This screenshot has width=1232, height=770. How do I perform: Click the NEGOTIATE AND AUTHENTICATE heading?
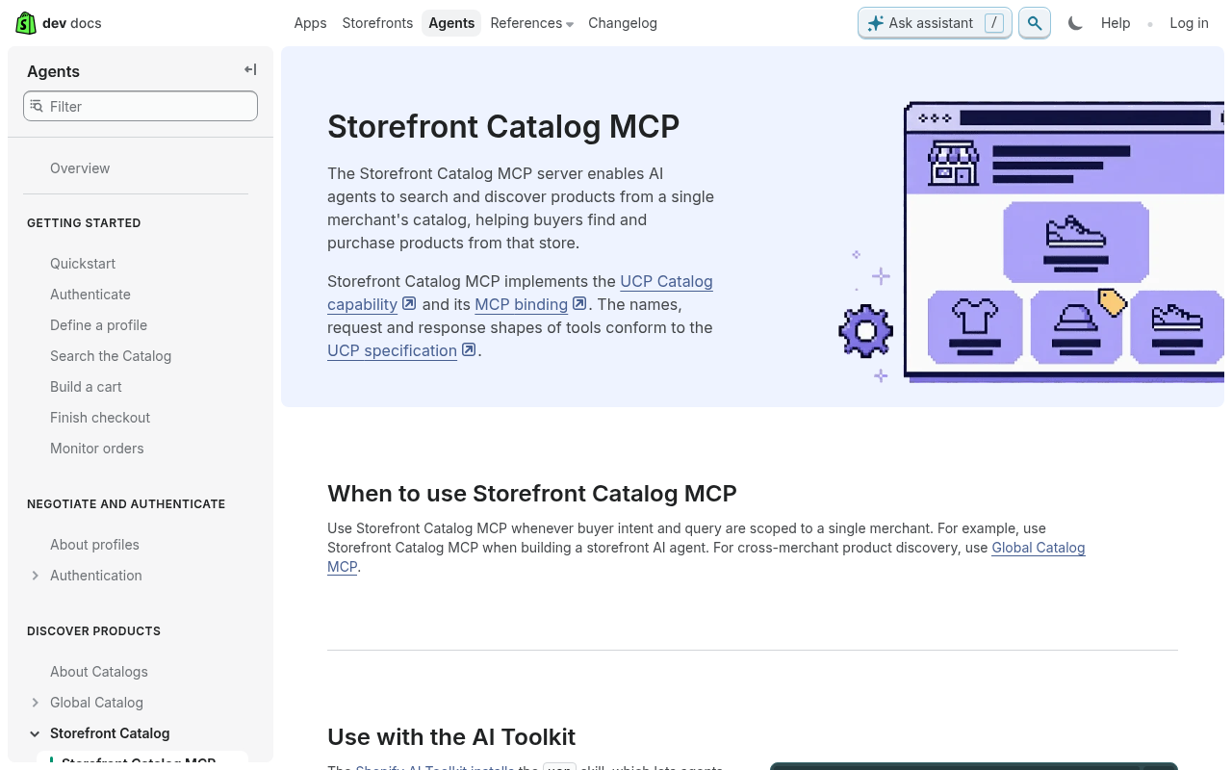(126, 504)
